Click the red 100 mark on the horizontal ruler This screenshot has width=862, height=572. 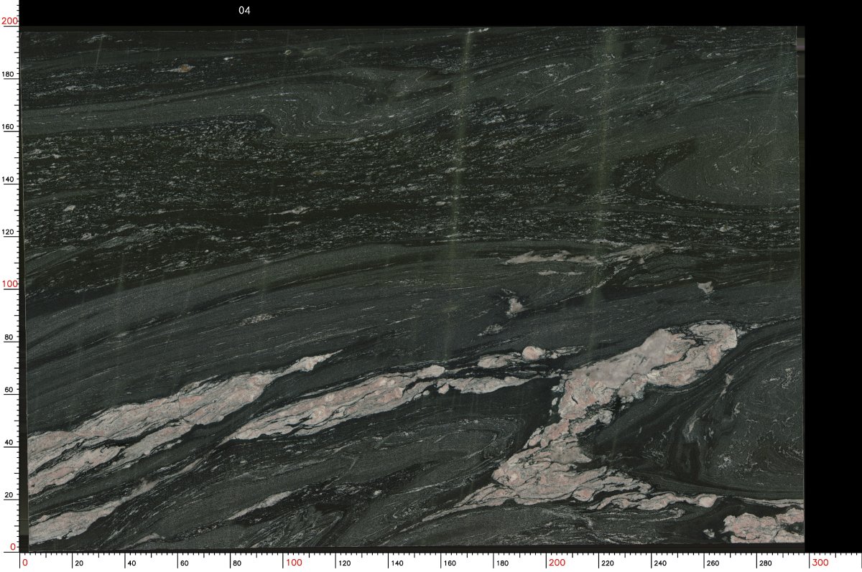point(293,563)
